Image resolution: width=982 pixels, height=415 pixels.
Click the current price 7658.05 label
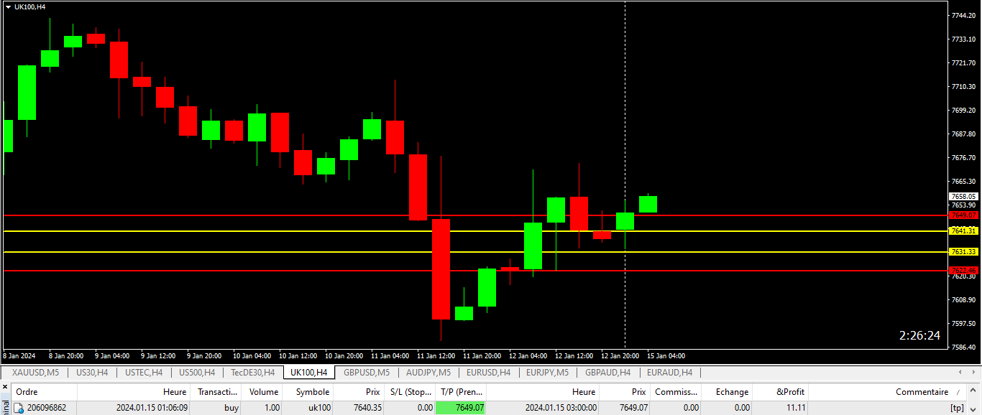964,196
